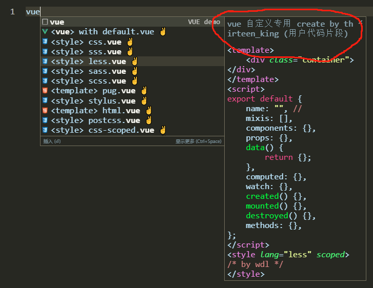Click CSS icon beside '<style> css.vue'
This screenshot has width=373, height=288.
point(45,42)
